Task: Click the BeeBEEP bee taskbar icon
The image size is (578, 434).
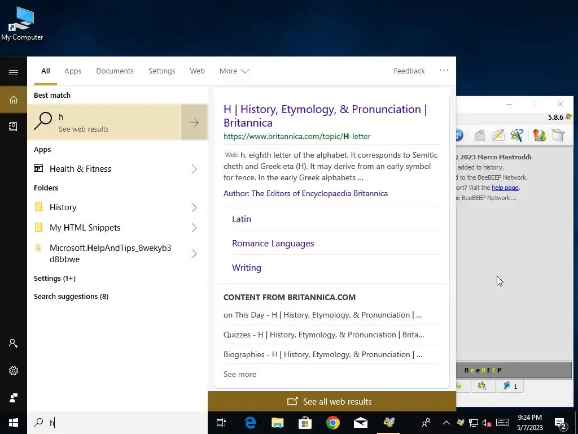Action: (388, 423)
